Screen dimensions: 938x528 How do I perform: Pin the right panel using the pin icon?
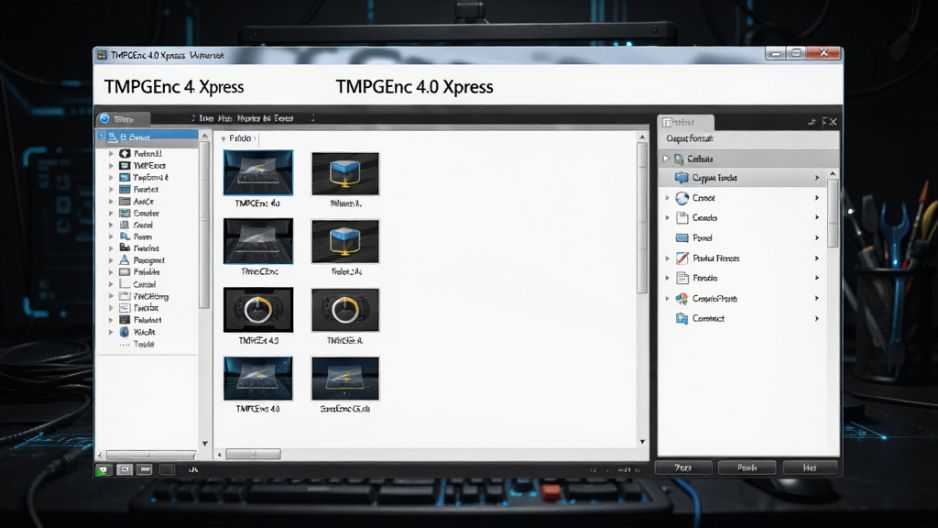[812, 122]
